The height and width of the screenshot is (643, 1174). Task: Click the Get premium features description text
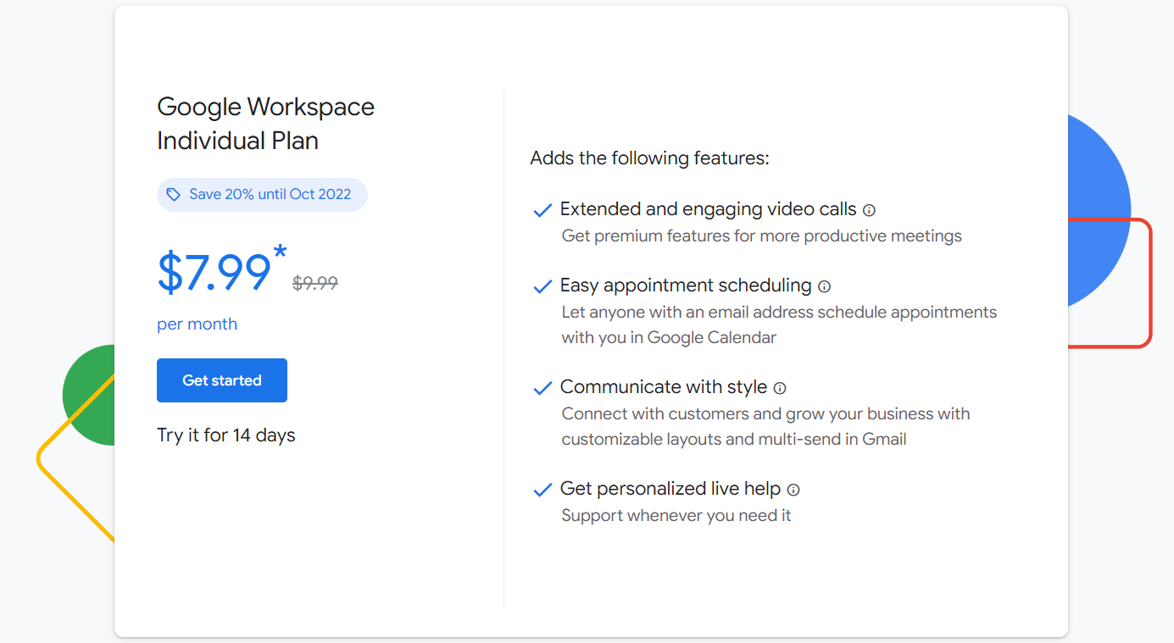tap(762, 236)
